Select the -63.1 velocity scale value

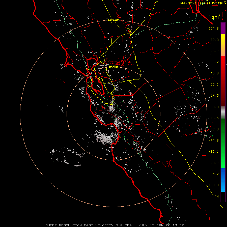click(214, 152)
